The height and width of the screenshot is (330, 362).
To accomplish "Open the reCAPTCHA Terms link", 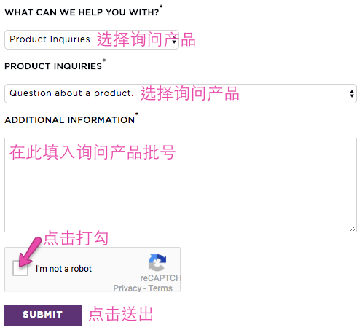I will [x=160, y=288].
